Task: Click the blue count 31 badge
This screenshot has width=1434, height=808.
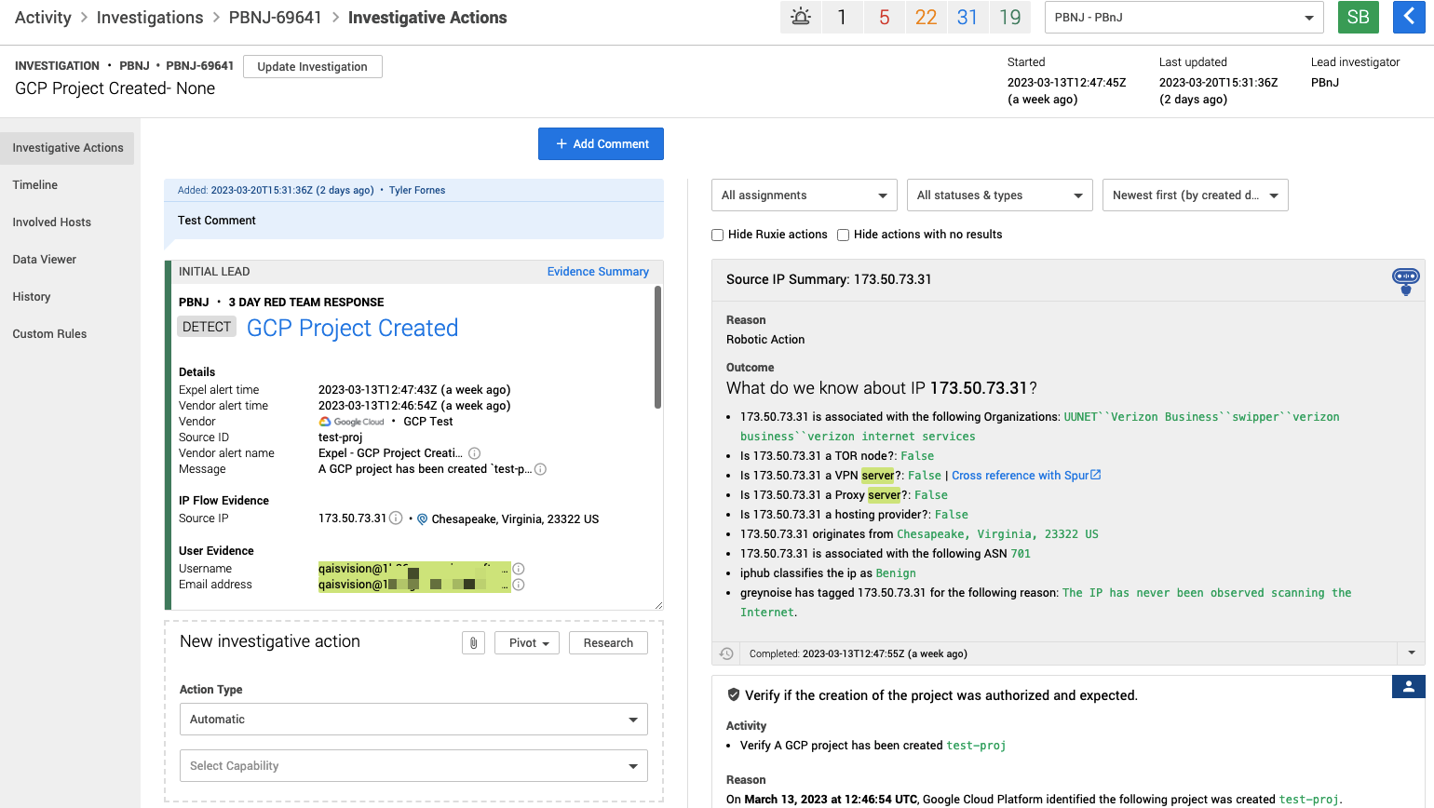Action: (x=967, y=17)
